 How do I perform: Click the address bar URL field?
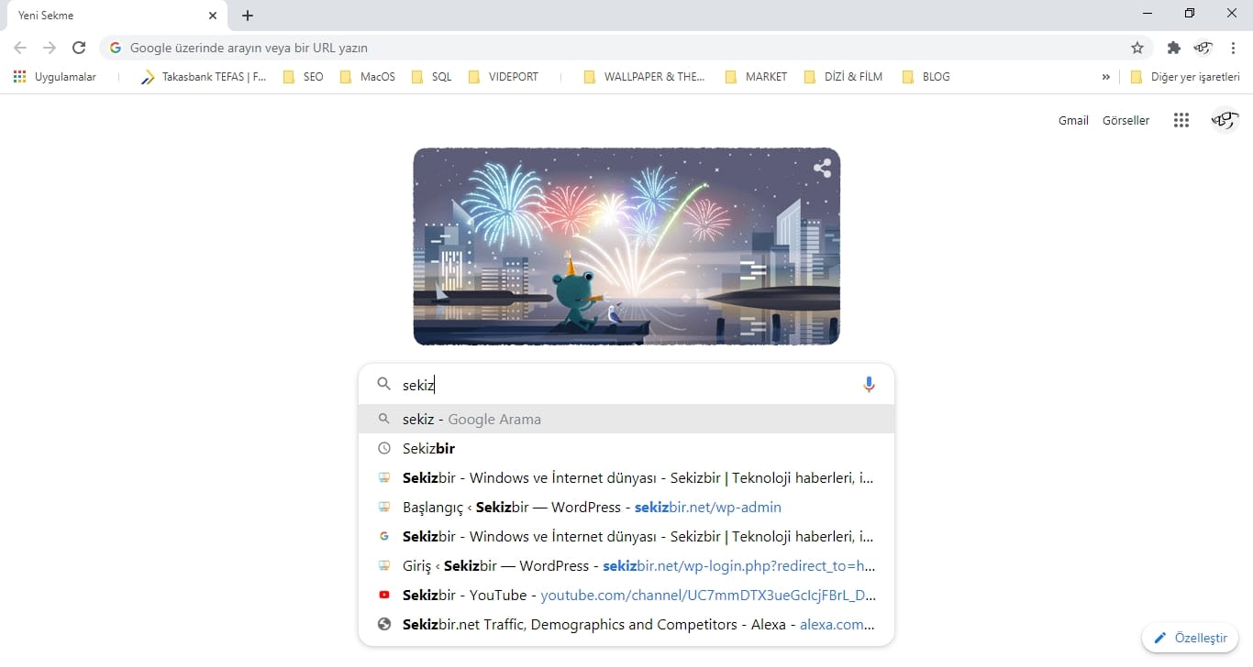tap(626, 48)
